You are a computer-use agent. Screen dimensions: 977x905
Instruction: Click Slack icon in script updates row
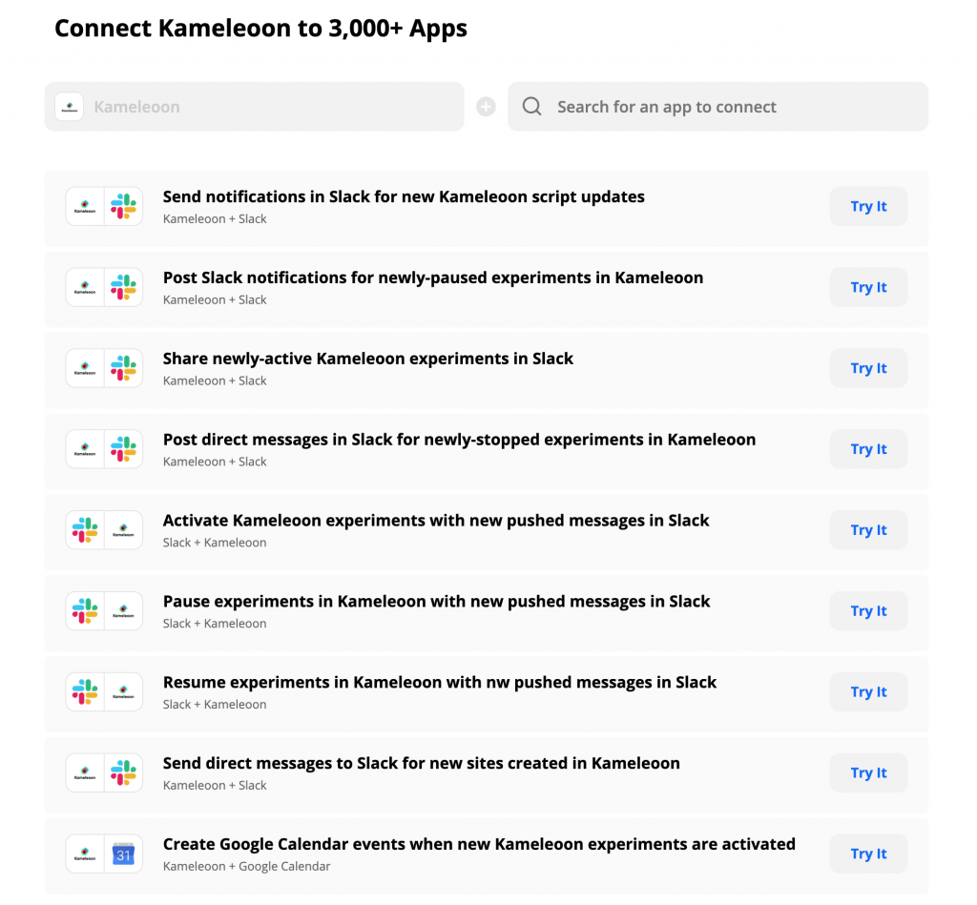click(123, 206)
